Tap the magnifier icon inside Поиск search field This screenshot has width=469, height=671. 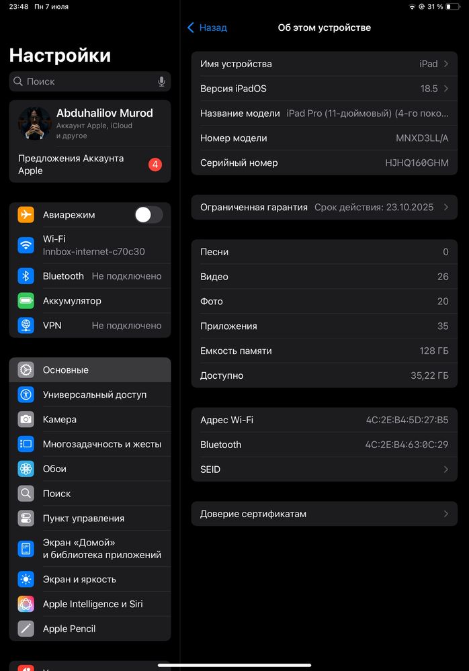pyautogui.click(x=18, y=81)
